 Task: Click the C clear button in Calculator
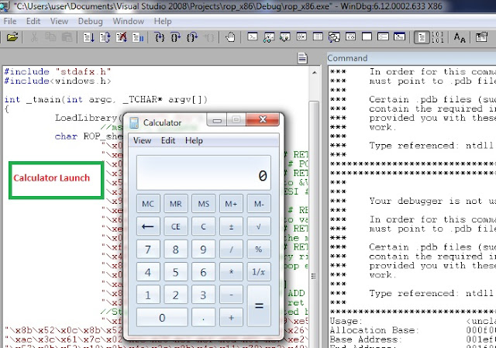click(x=203, y=226)
